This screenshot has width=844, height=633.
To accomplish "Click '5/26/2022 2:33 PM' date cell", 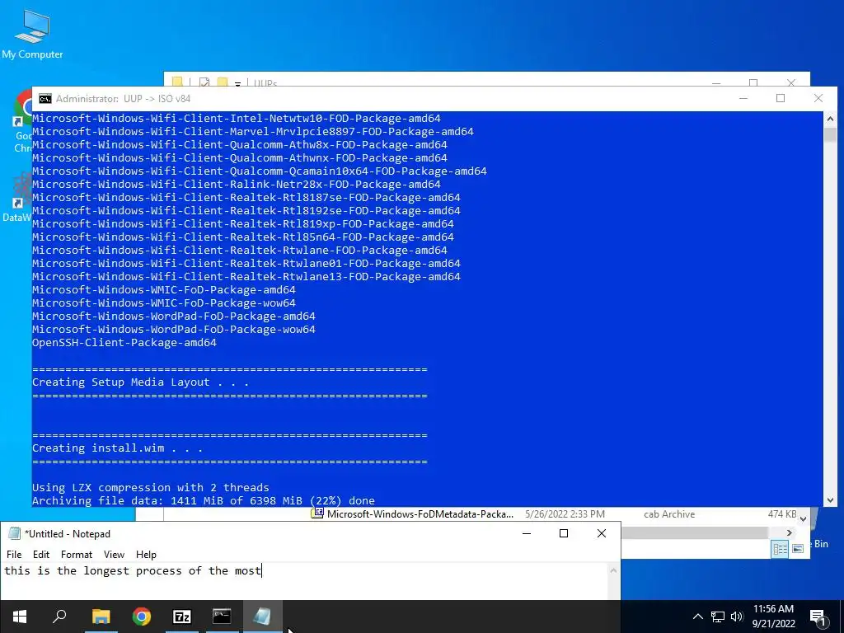I will click(565, 514).
